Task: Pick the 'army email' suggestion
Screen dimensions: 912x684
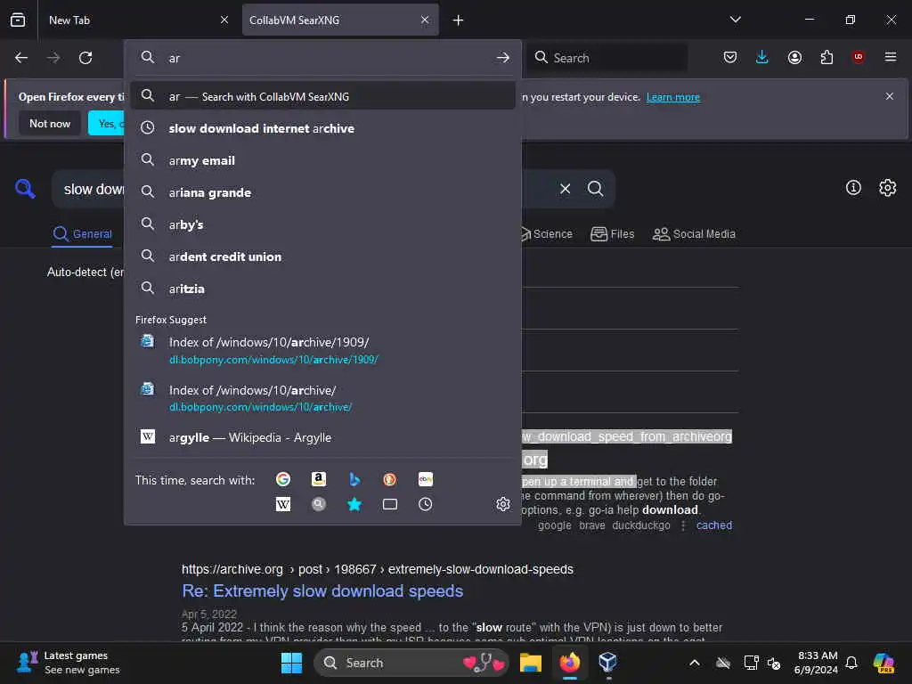Action: tap(322, 160)
